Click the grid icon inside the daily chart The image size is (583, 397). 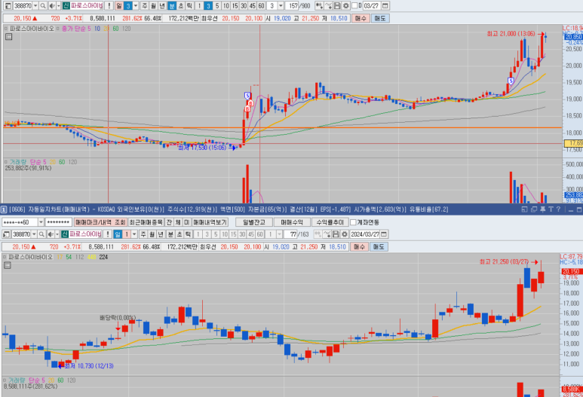tap(8, 265)
